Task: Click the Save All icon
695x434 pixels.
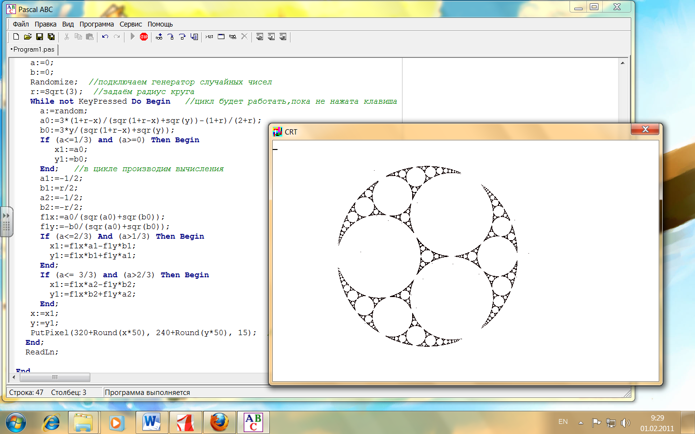Action: (x=51, y=37)
